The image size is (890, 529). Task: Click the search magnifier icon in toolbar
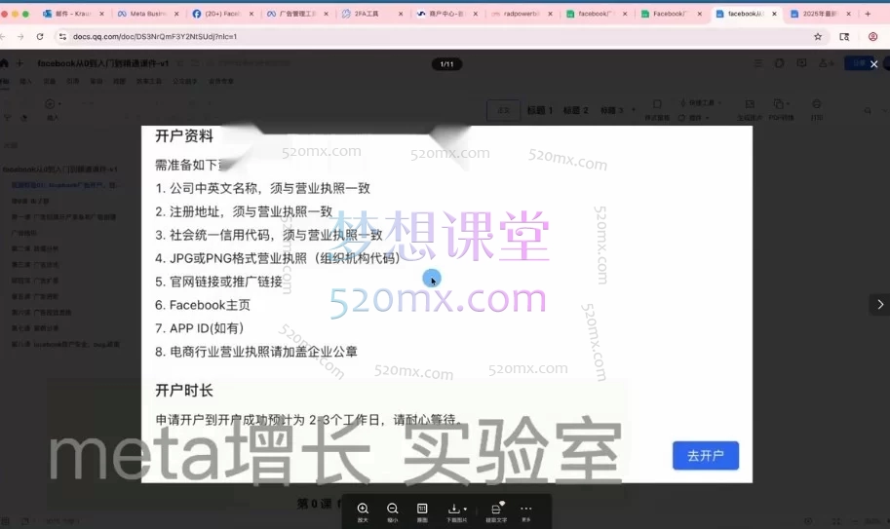click(x=868, y=110)
